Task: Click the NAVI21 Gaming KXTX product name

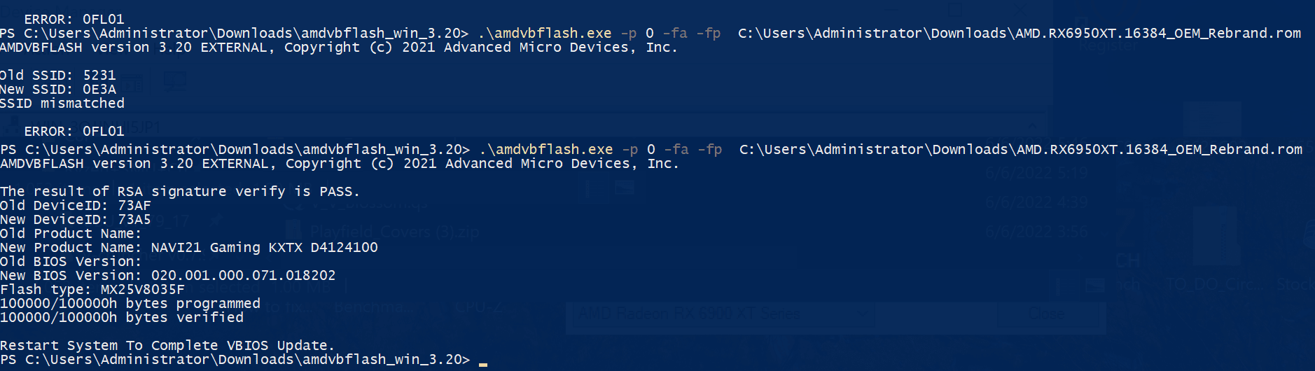Action: pyautogui.click(x=265, y=247)
